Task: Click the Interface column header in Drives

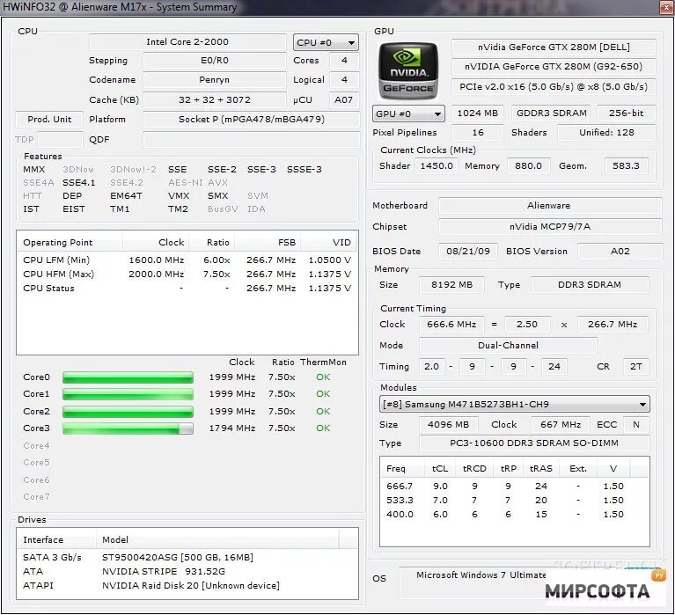Action: (56, 539)
